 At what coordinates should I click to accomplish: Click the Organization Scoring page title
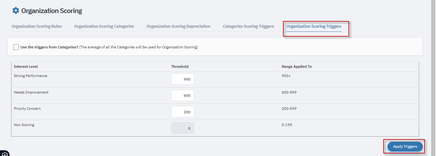click(52, 11)
